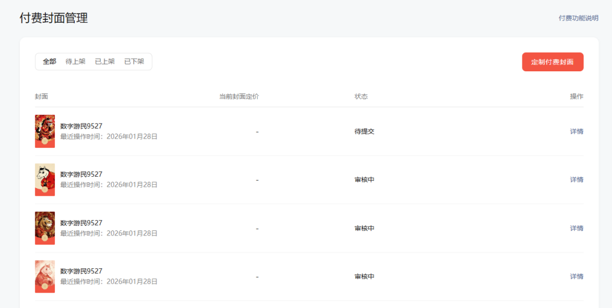Click the lion cover thumbnail
This screenshot has height=308, width=612.
point(45,228)
